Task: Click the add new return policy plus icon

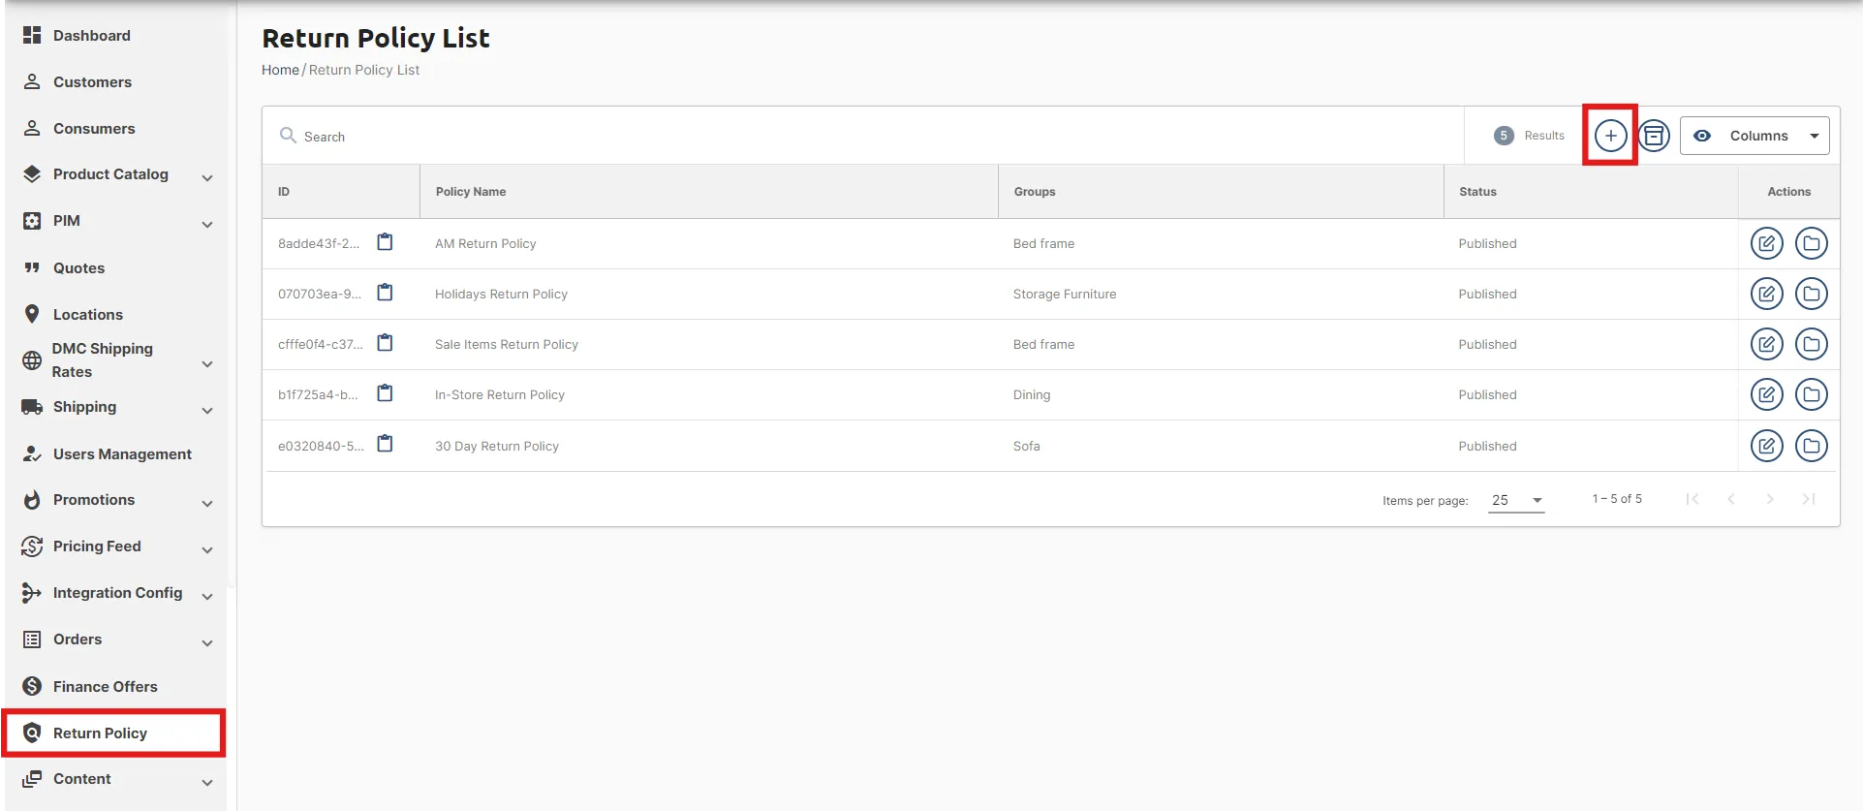Action: (x=1610, y=136)
